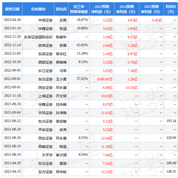This screenshot has height=178, width=178.
Task: Select the date cell 2022-11-14
Action: [x=12, y=45]
